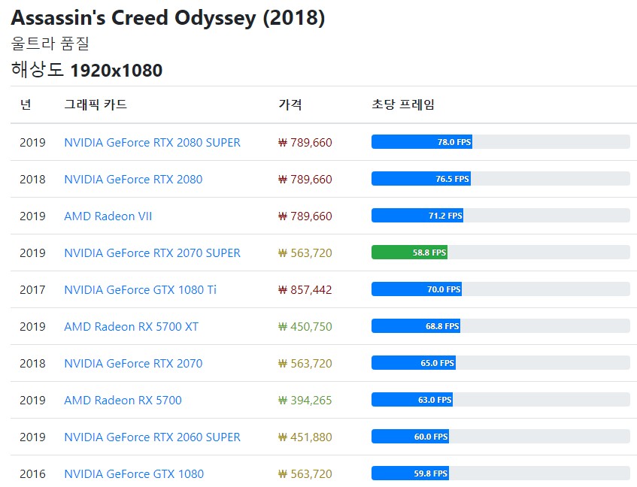This screenshot has height=487, width=637.
Task: Open NVIDIA GeForce RTX 2070 SUPER link
Action: pos(153,253)
